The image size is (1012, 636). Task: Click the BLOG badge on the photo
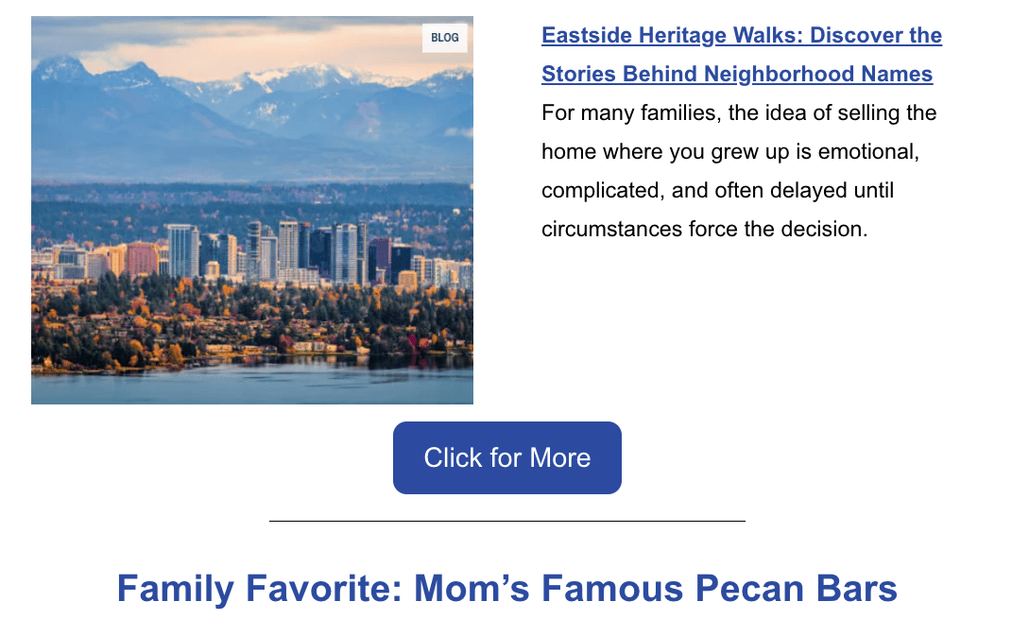click(444, 38)
